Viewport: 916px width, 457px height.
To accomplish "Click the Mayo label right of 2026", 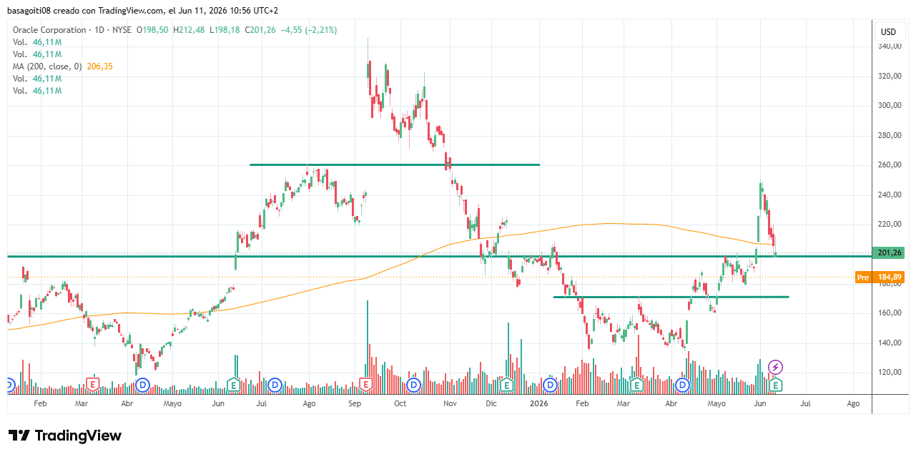I will [716, 404].
